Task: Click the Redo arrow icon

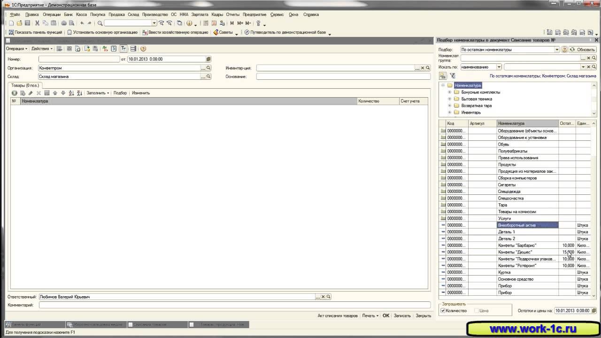Action: click(89, 23)
